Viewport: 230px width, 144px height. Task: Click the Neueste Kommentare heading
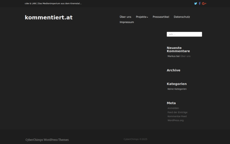click(x=178, y=50)
